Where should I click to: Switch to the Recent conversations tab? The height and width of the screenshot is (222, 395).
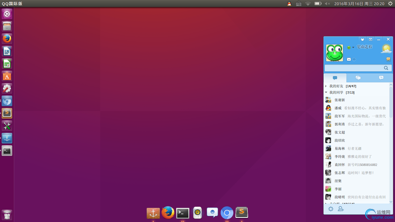[x=381, y=78]
